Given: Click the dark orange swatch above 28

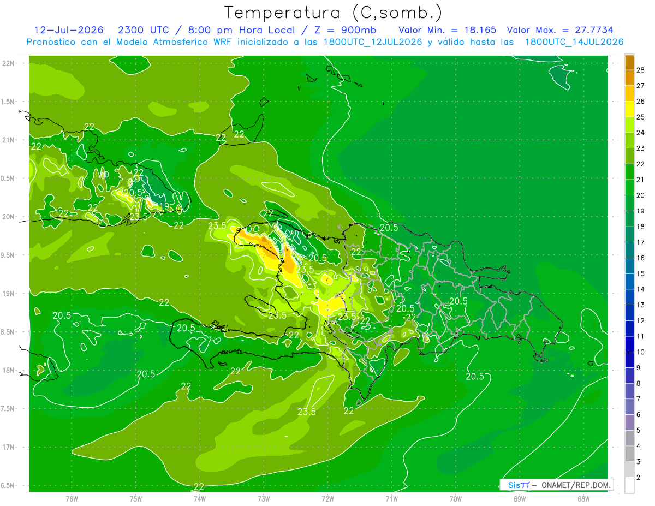Looking at the screenshot, I should click(629, 62).
